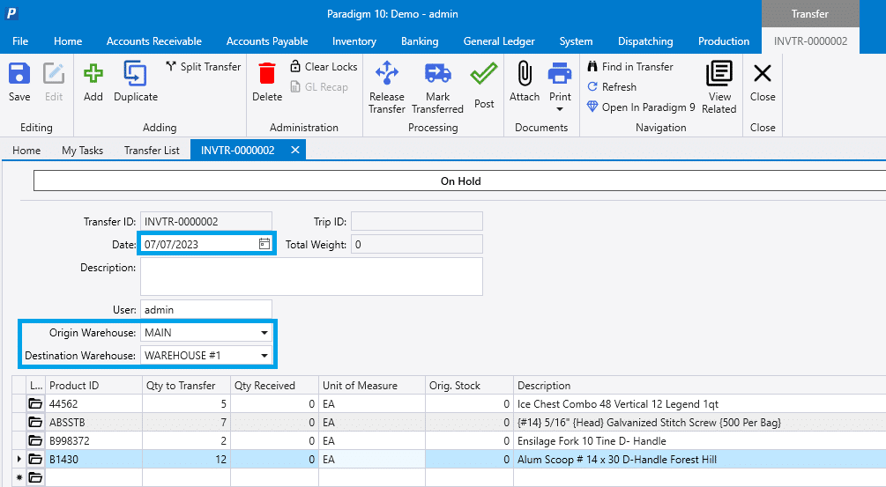The height and width of the screenshot is (487, 886).
Task: Expand the Destination Warehouse dropdown
Action: tap(264, 356)
